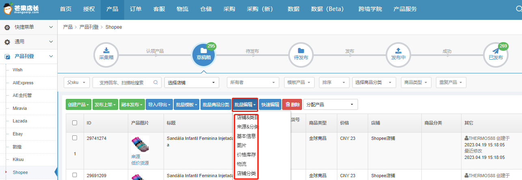This screenshot has height=180, width=522.
Task: Open the 已发布 published step
Action: coord(496,54)
